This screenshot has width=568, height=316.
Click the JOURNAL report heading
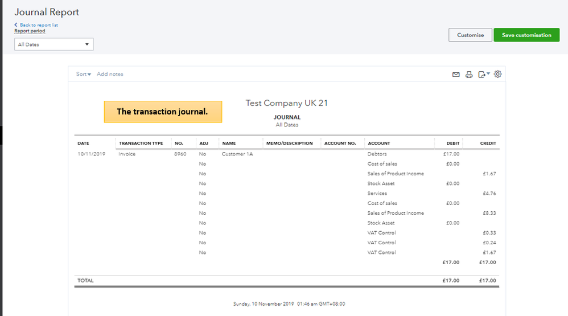point(287,117)
